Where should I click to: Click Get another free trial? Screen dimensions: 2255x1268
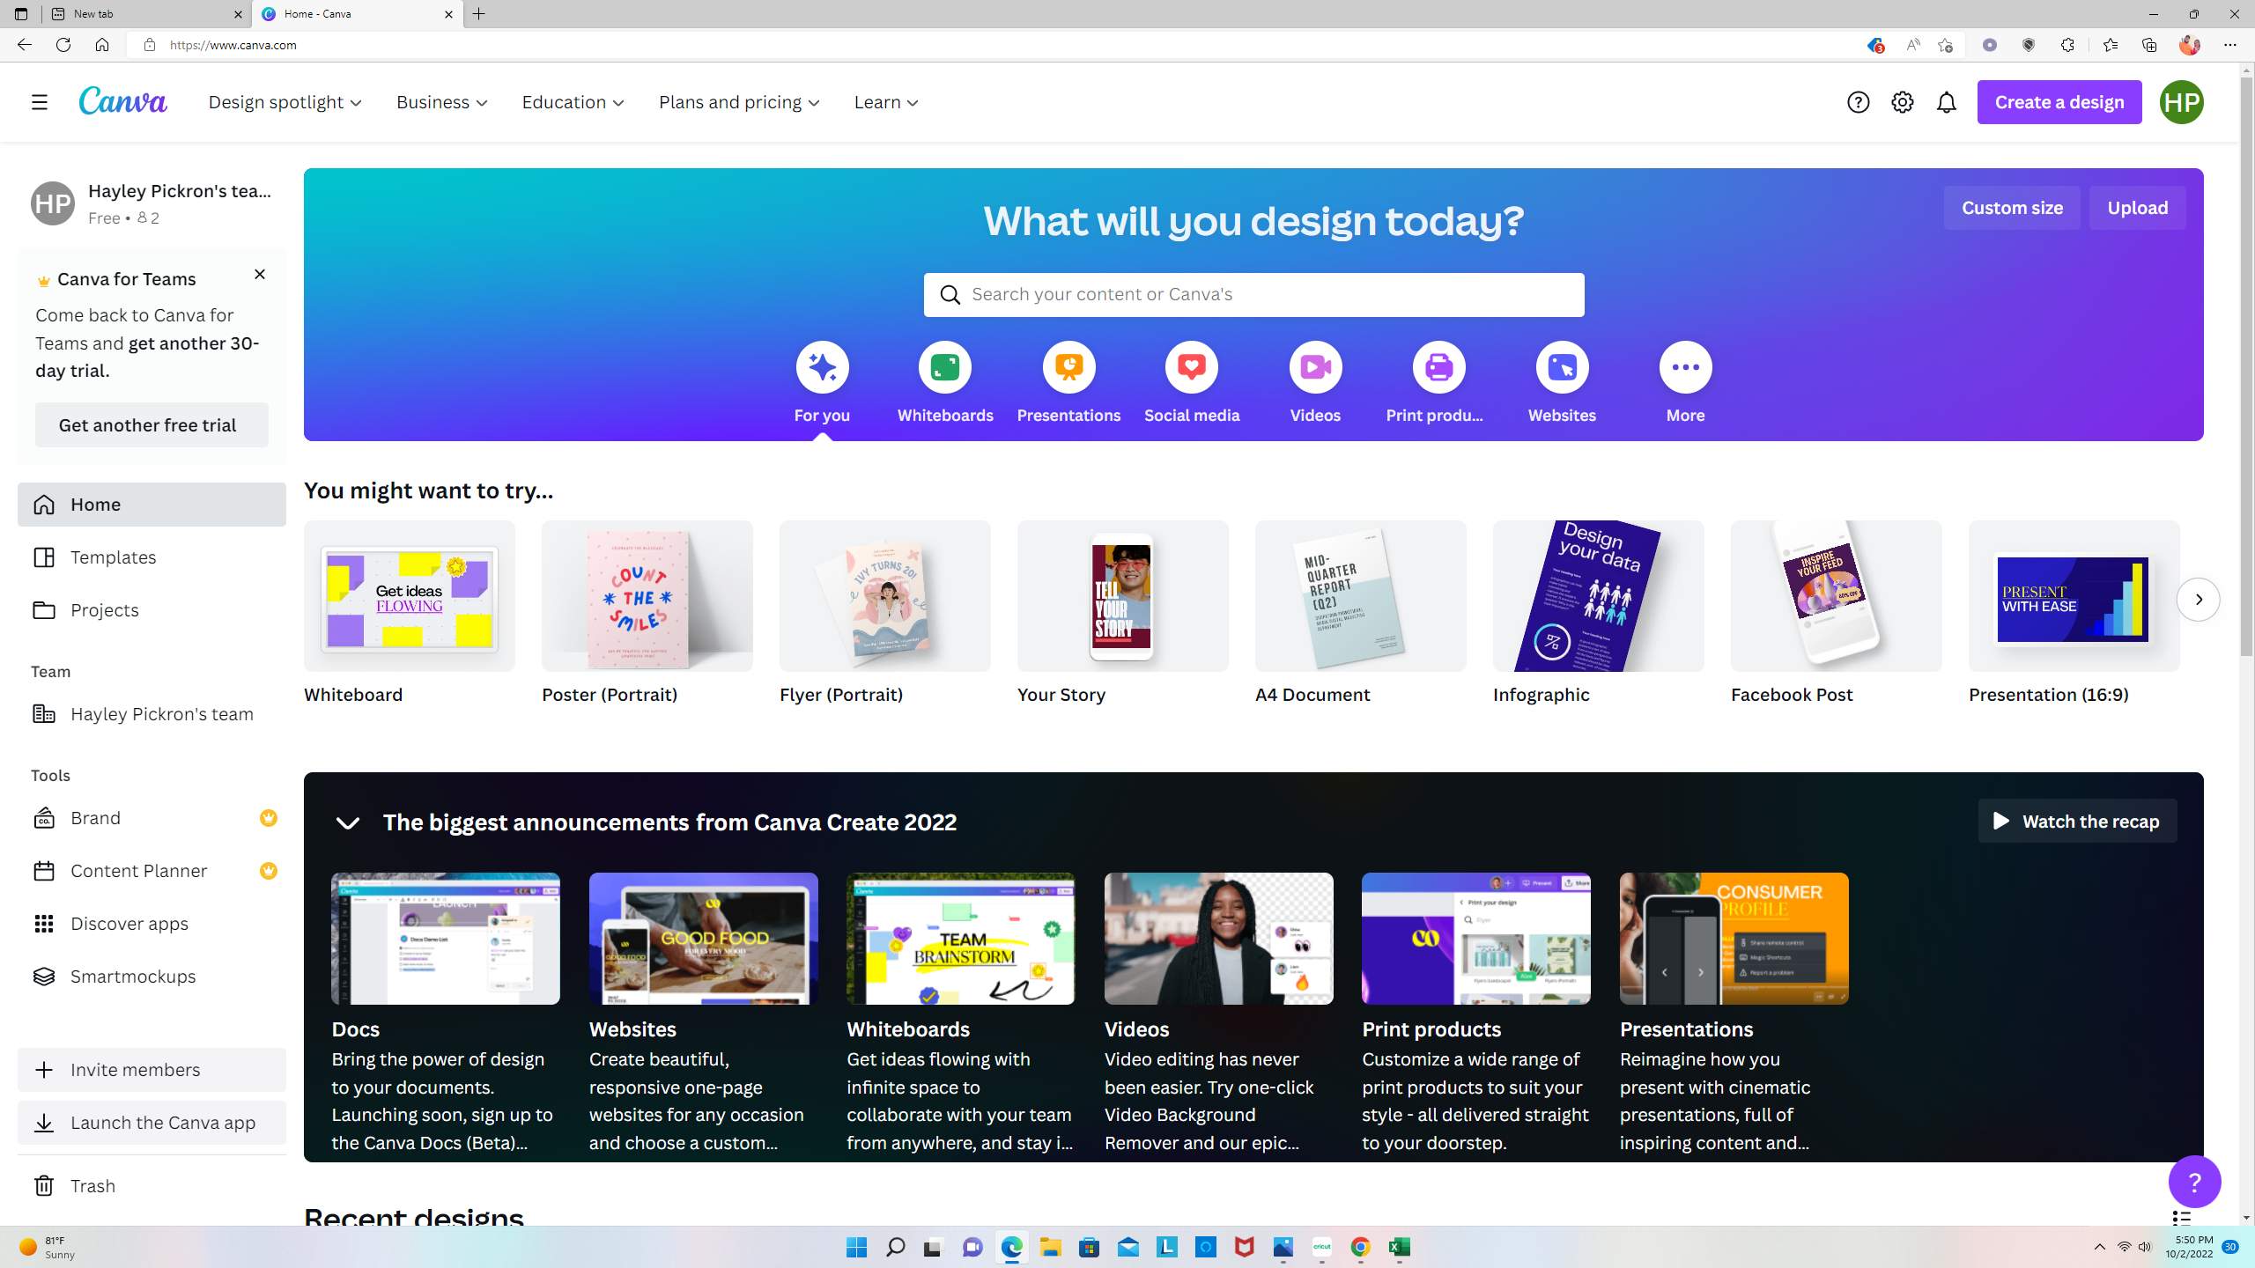click(x=151, y=424)
